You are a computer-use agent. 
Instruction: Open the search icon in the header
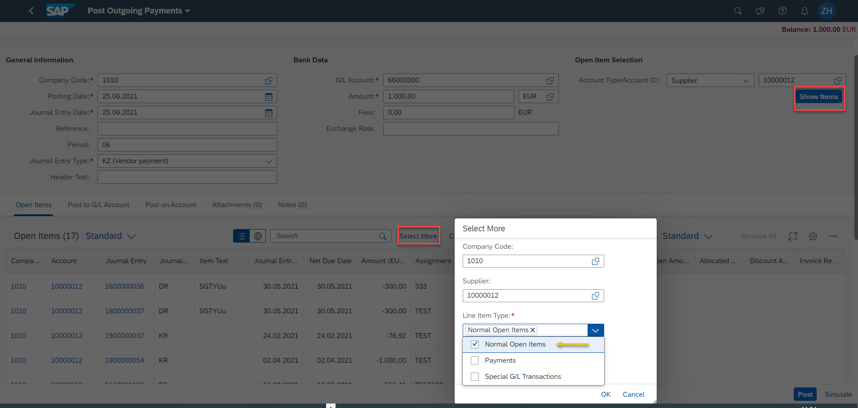(738, 11)
